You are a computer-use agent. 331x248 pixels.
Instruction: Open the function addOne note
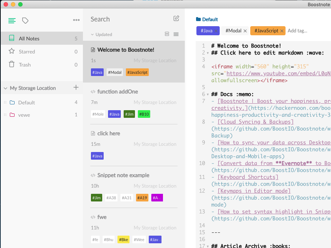(x=134, y=103)
